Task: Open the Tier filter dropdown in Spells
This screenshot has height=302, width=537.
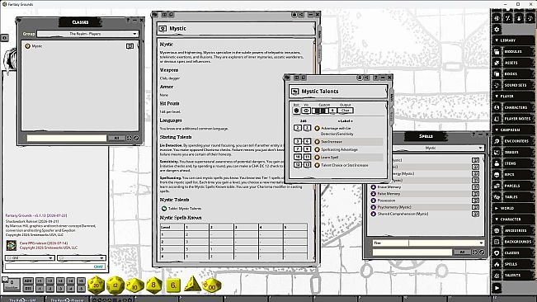Action: pos(447,243)
